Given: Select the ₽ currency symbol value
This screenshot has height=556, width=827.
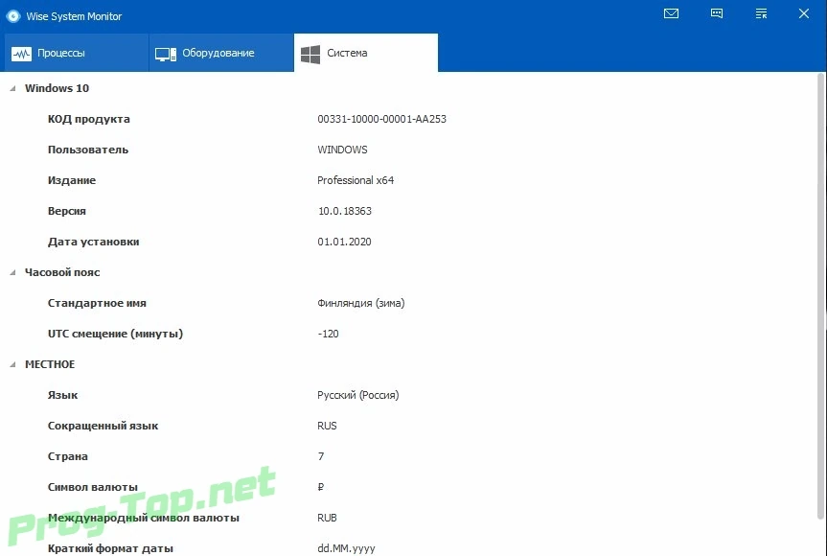Looking at the screenshot, I should [321, 487].
